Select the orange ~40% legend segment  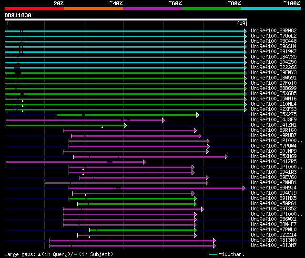[x=93, y=9]
